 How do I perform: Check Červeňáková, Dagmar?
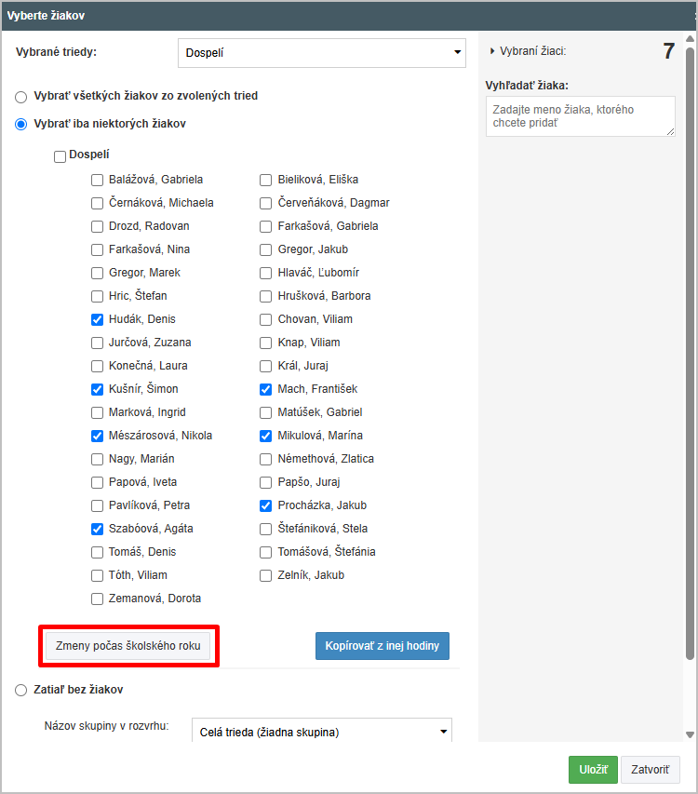click(x=266, y=203)
